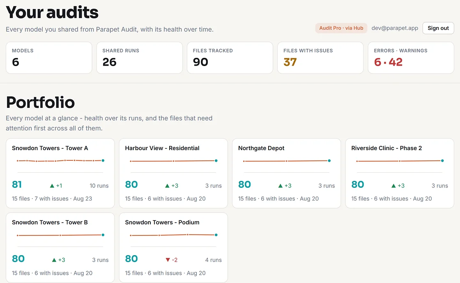Click the score 80 on Tower B
Viewport: 460px width, 283px height.
coord(18,259)
